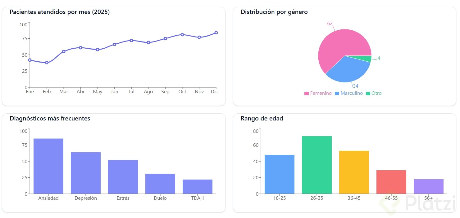Click the Jul data point on line chart
The height and width of the screenshot is (218, 460).
[x=131, y=41]
